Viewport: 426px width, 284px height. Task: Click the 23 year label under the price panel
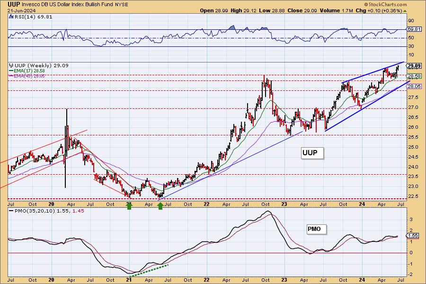[x=284, y=204]
